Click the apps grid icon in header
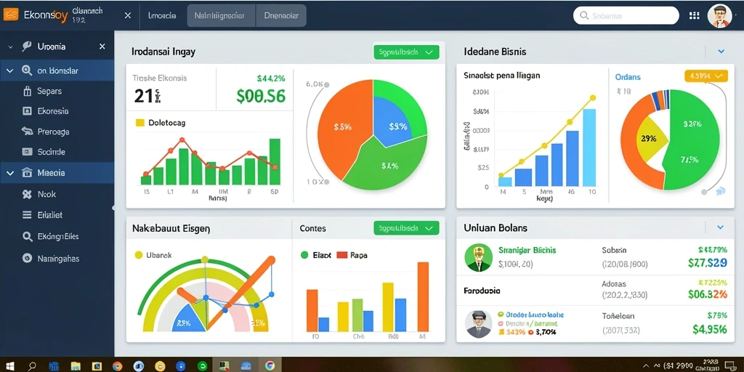Viewport: 744px width, 372px height. click(x=694, y=16)
